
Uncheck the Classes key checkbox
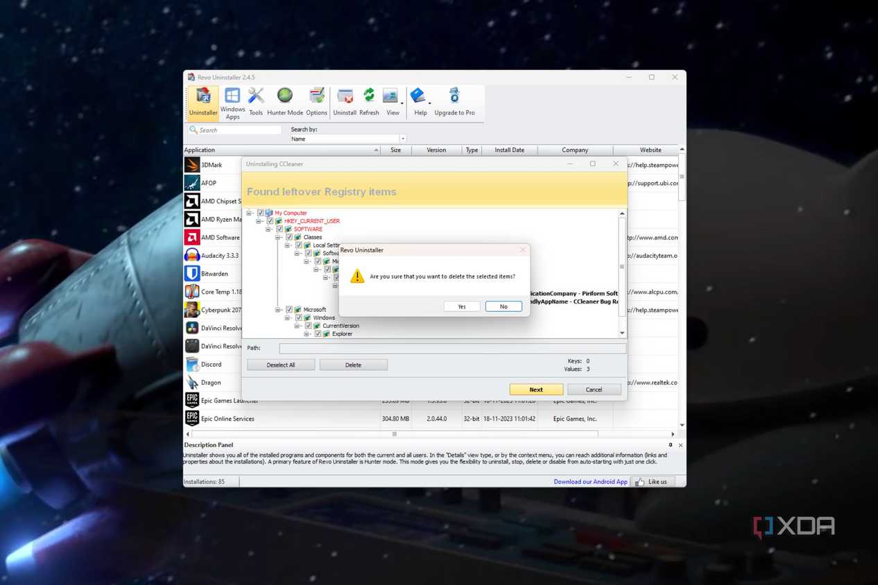[x=290, y=238]
